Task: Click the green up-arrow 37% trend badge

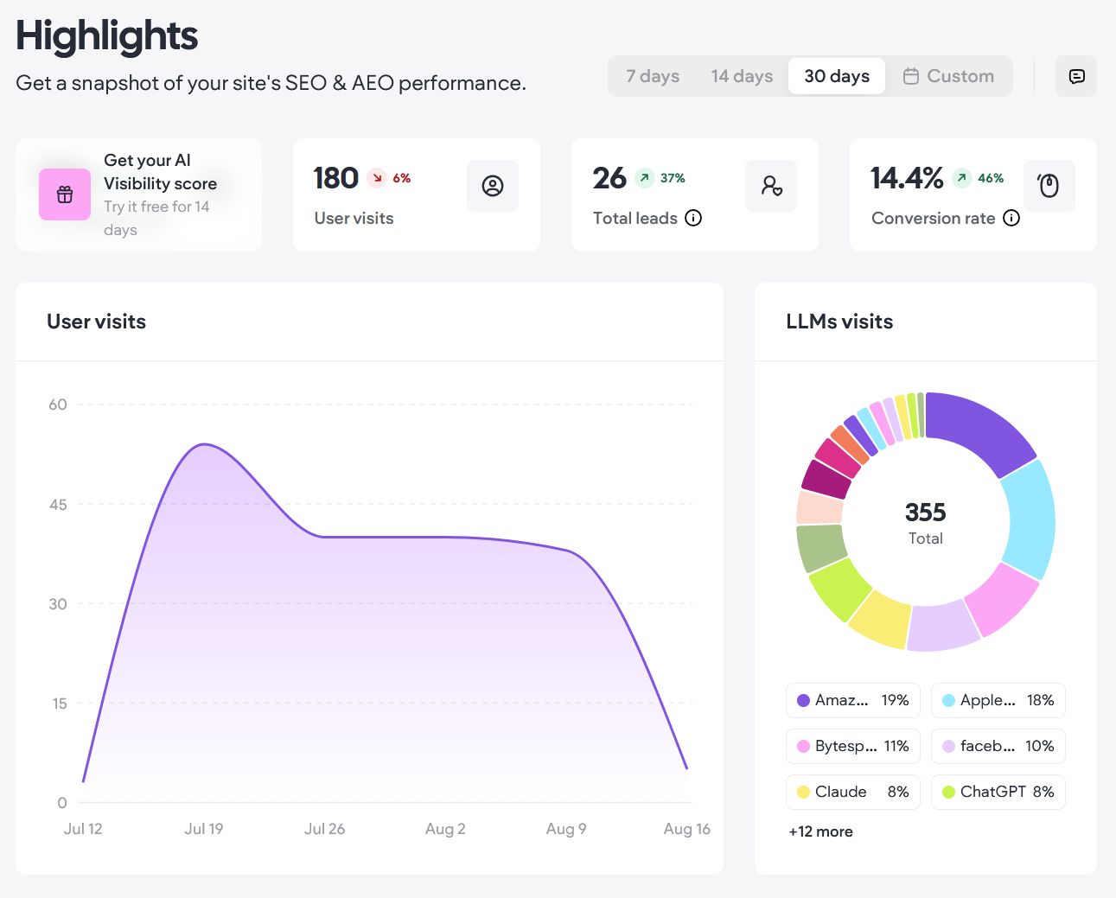Action: [660, 178]
